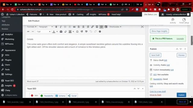The width and height of the screenshot is (193, 108).
Task: Insert Read More tag
Action: [x=97, y=27]
